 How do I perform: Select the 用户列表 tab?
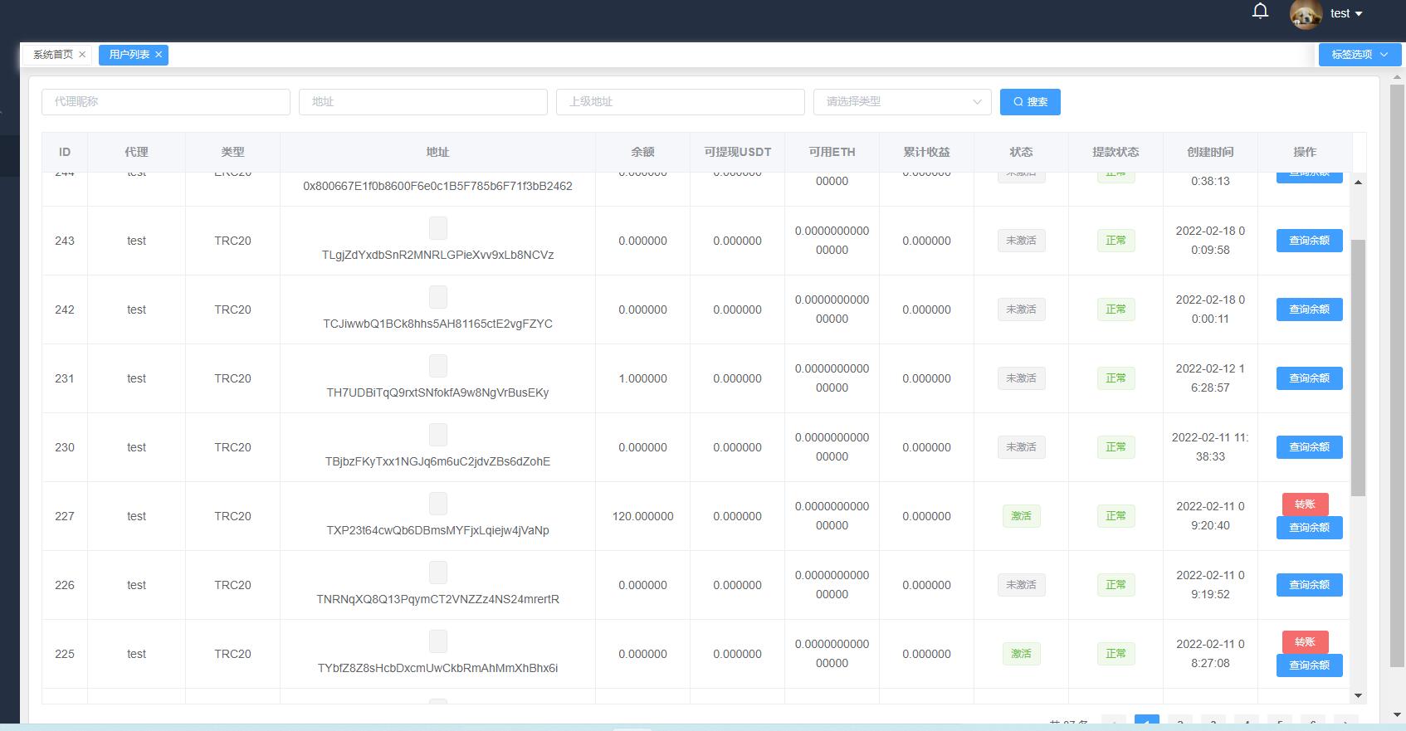[x=129, y=55]
